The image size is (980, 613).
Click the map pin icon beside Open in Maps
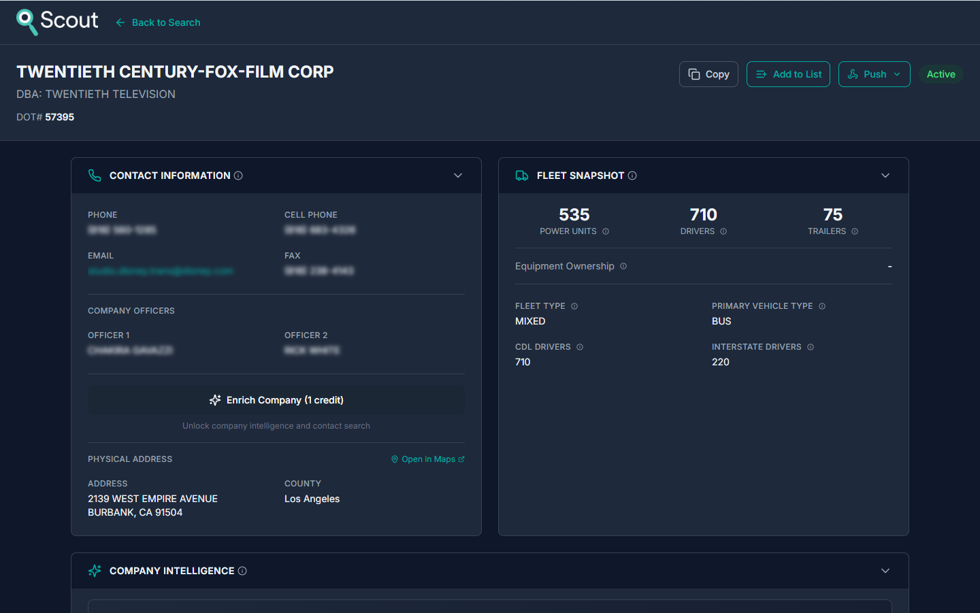coord(395,459)
